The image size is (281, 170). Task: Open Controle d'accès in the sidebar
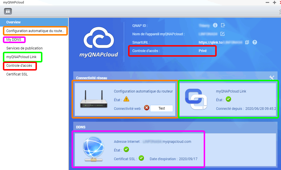click(x=19, y=66)
